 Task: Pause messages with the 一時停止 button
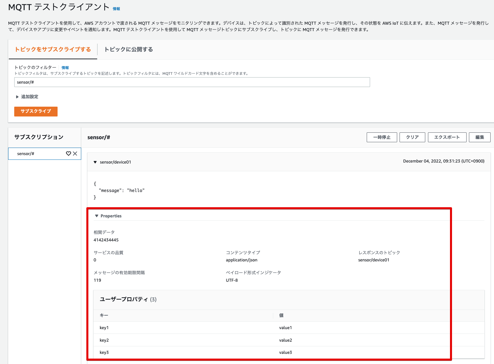pos(382,137)
